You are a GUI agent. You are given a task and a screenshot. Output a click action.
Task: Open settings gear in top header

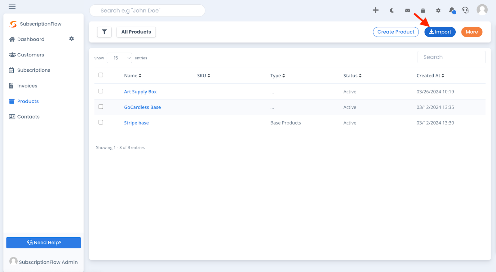click(438, 11)
